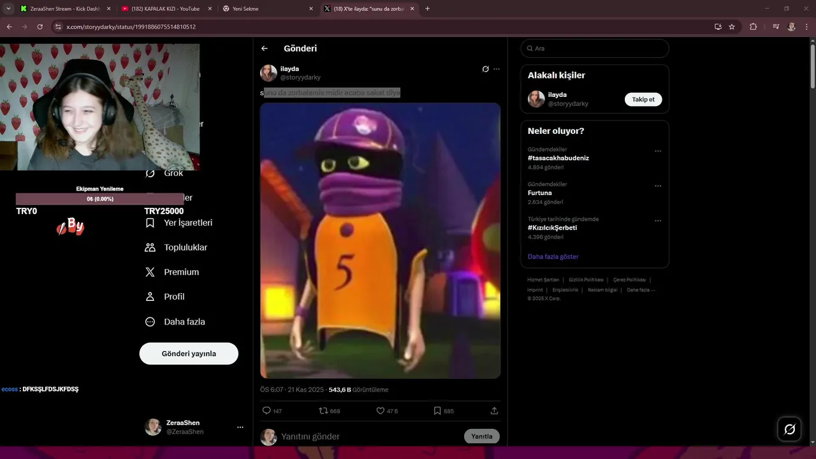Bookmark the post showing 885
Viewport: 816px width, 459px height.
[437, 411]
